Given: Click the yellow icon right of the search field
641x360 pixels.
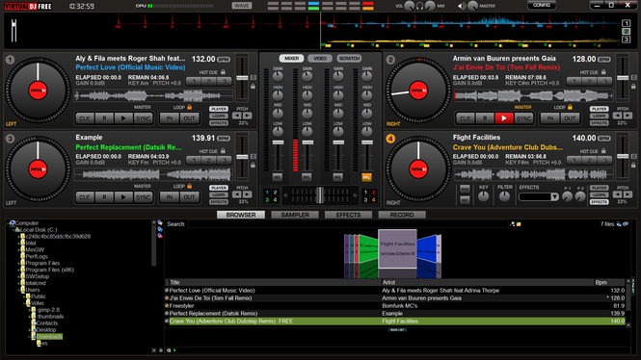Looking at the screenshot, I should click(x=519, y=224).
